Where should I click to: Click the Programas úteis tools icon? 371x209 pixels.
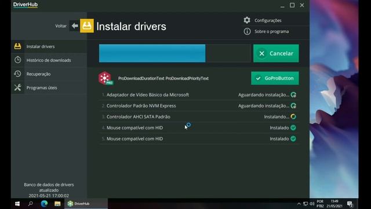[x=18, y=88]
